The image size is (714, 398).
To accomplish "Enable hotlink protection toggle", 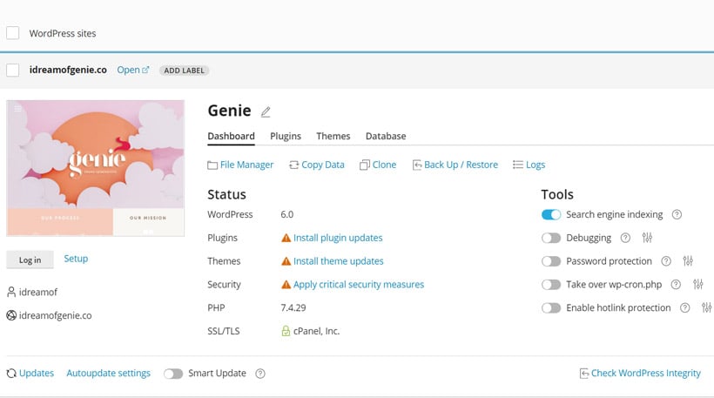I will [551, 307].
